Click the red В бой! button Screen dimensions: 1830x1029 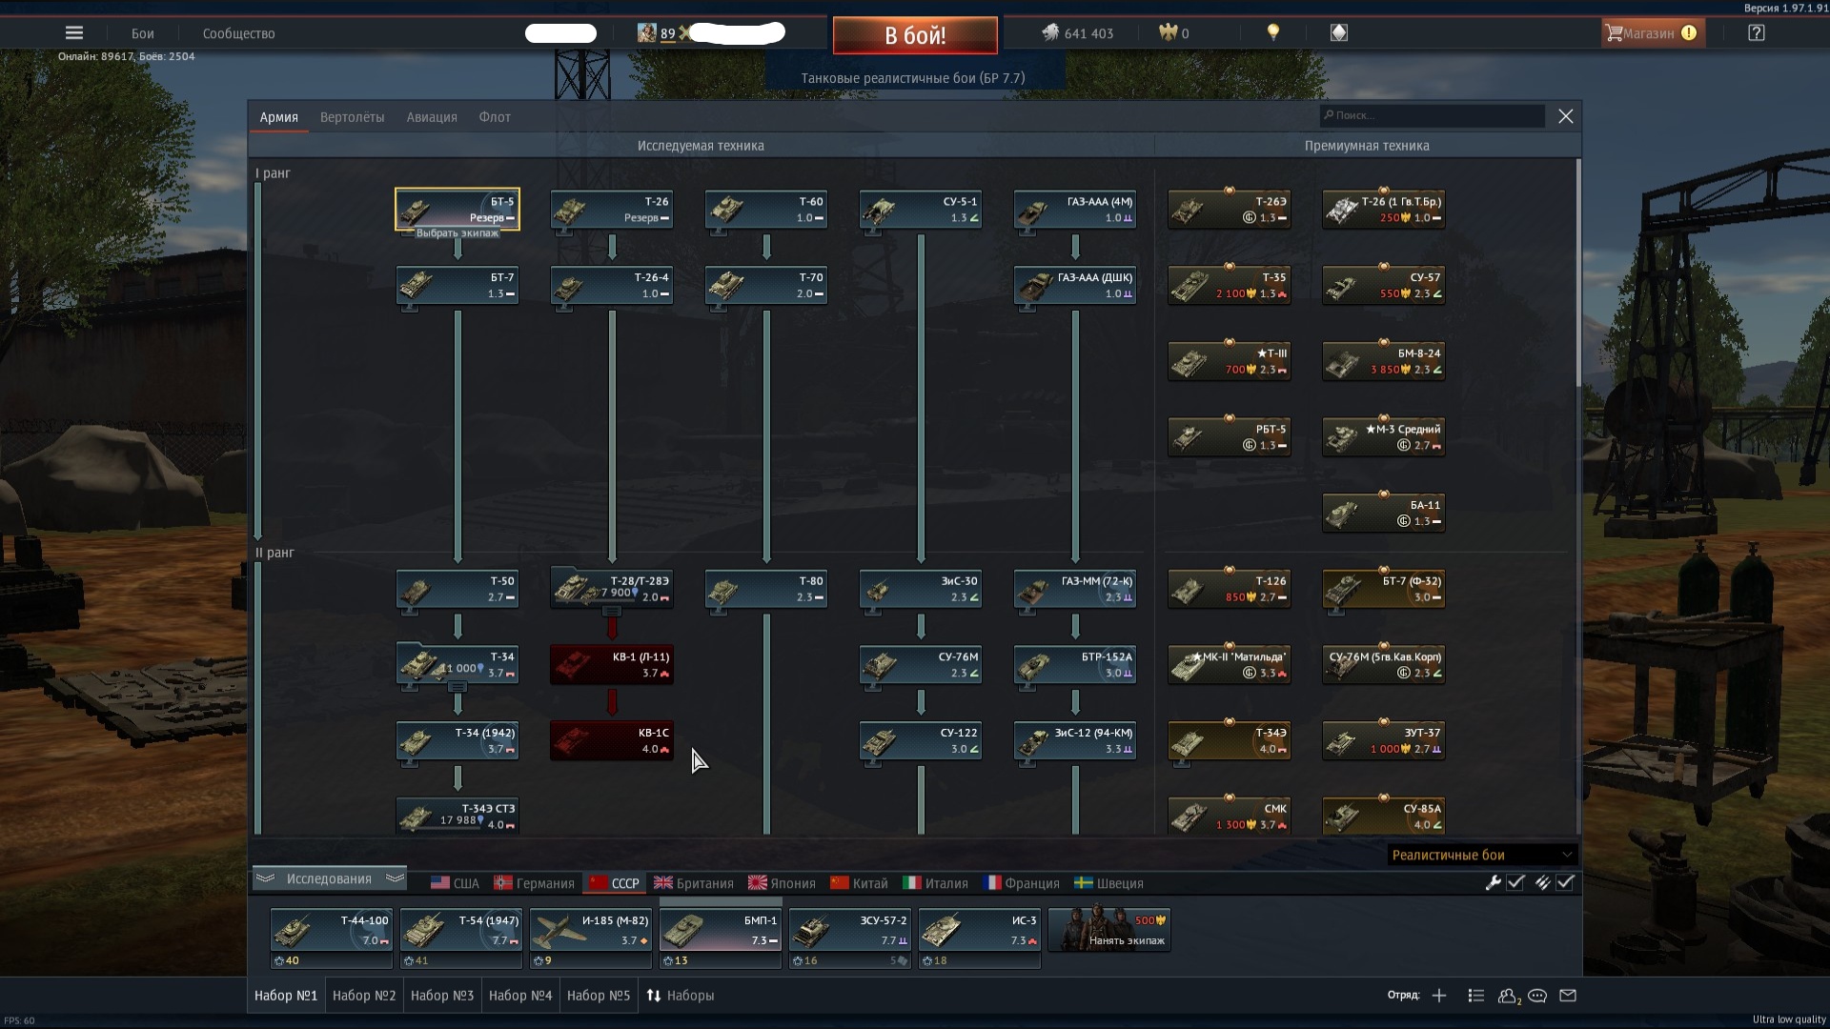tap(915, 35)
